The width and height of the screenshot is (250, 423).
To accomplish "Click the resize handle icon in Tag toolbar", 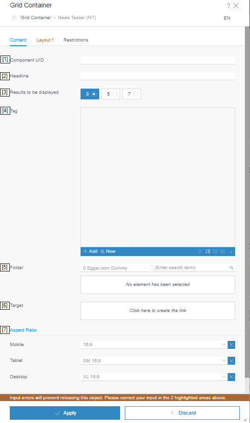I will 231,252.
